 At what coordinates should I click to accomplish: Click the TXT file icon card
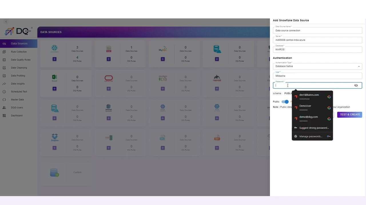(217, 138)
